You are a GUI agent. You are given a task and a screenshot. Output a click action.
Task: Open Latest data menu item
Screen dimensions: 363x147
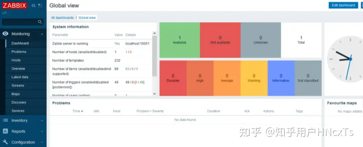coord(20,77)
